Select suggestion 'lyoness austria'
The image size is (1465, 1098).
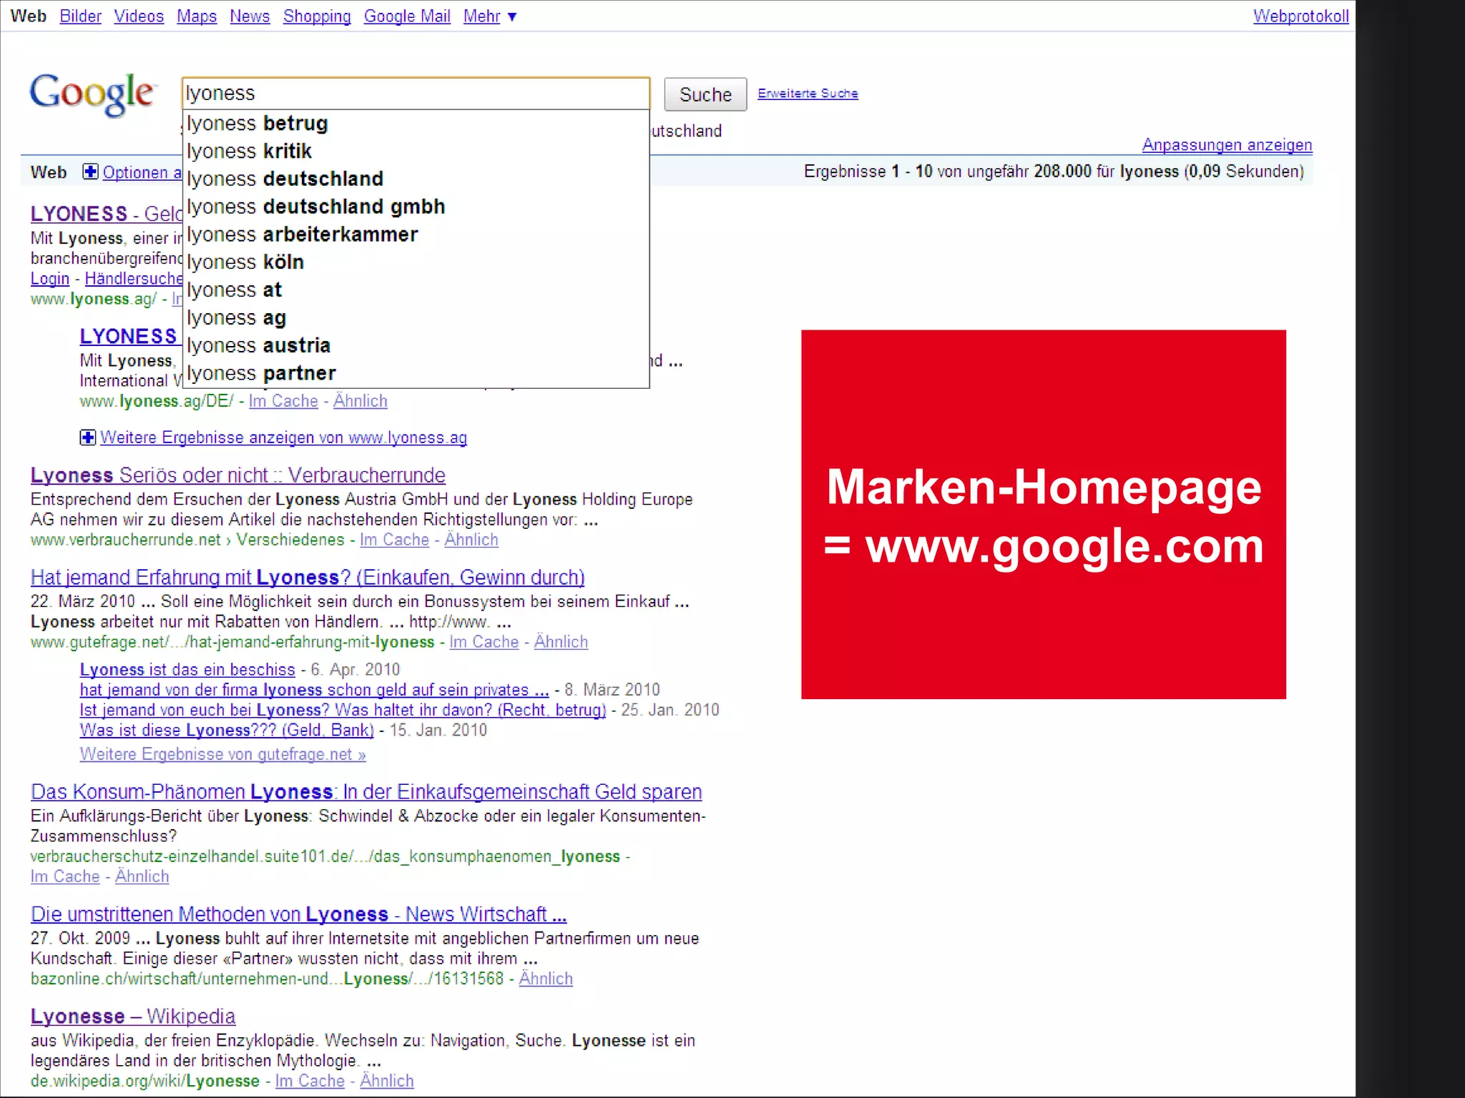point(416,347)
